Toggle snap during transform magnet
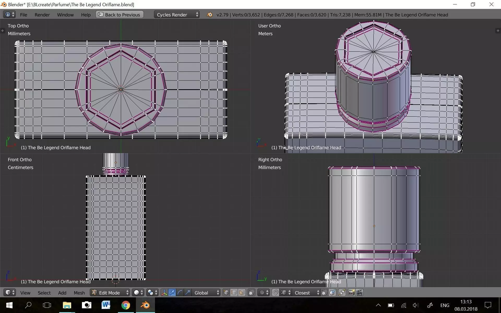Viewport: 501px width, 313px height. pyautogui.click(x=275, y=293)
